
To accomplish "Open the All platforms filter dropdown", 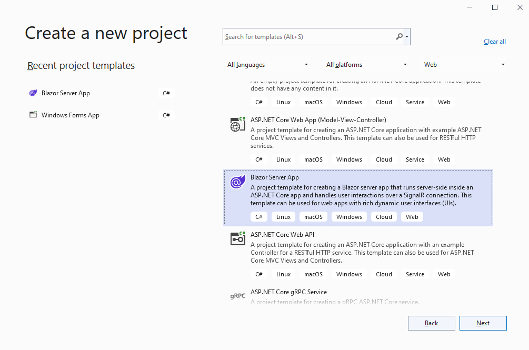I will click(367, 65).
